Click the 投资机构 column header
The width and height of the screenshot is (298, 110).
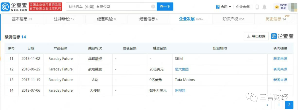pyautogui.click(x=220, y=48)
